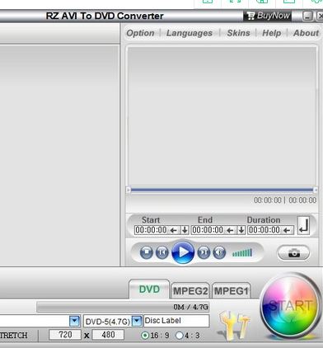Open the Languages menu
Viewport: 323px width, 348px height.
[x=190, y=33]
